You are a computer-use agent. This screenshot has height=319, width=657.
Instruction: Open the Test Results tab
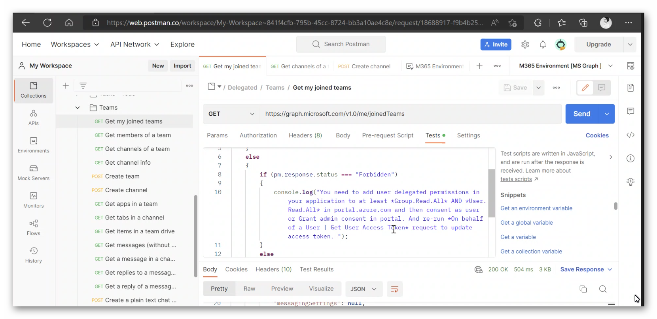click(x=316, y=269)
